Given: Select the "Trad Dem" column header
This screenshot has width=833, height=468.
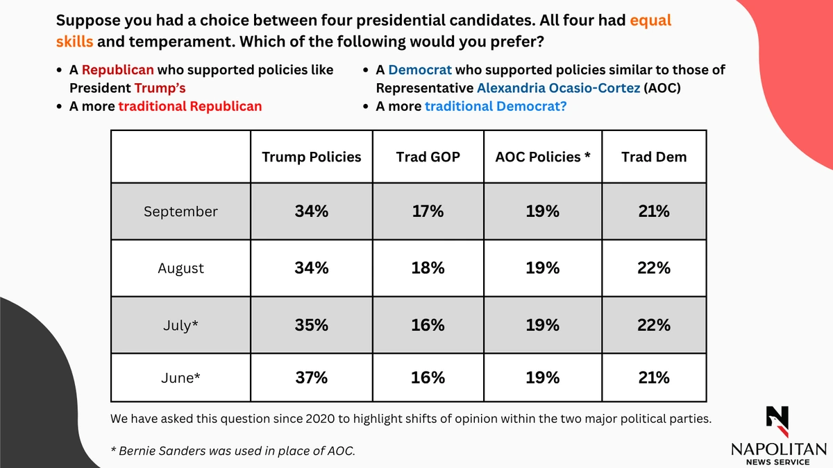Looking at the screenshot, I should tap(654, 157).
